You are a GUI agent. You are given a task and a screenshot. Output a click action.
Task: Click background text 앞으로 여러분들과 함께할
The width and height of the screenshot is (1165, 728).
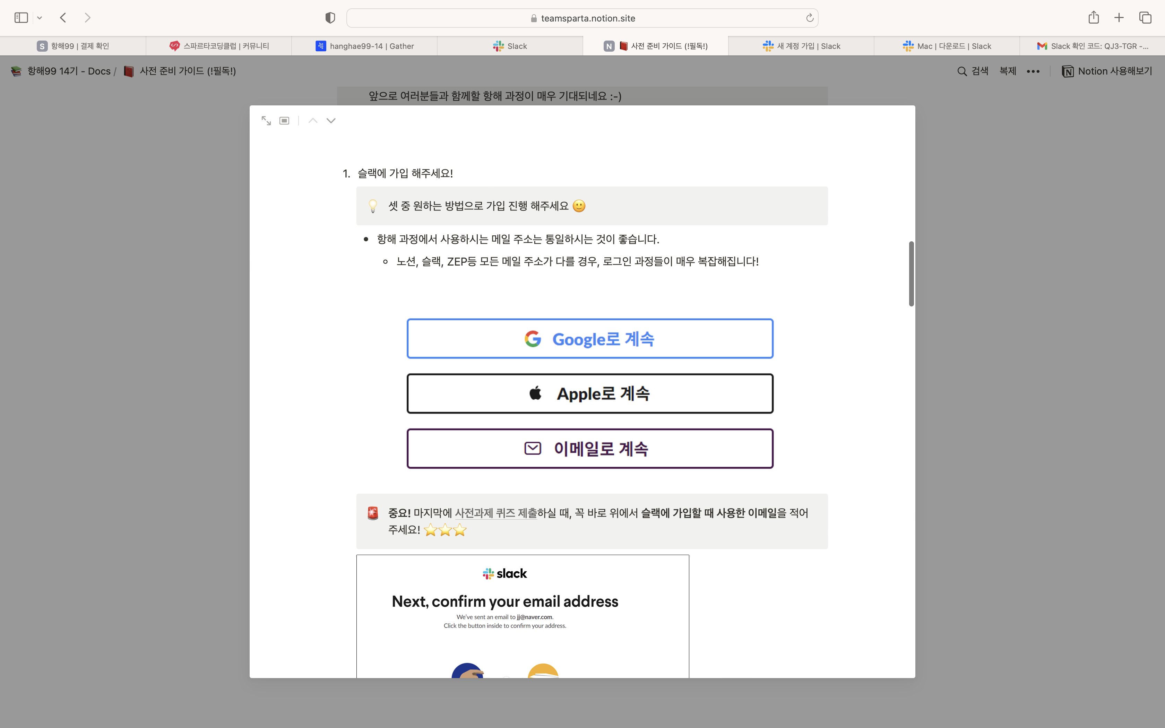click(495, 96)
